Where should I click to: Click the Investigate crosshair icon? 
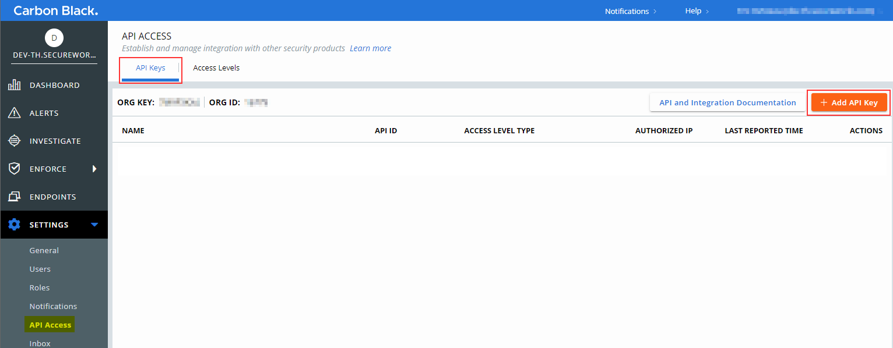point(15,141)
